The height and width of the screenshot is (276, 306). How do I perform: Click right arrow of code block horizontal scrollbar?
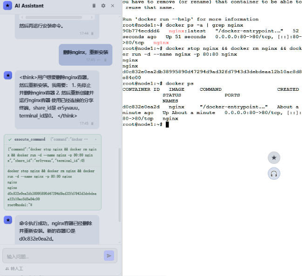click(92, 18)
